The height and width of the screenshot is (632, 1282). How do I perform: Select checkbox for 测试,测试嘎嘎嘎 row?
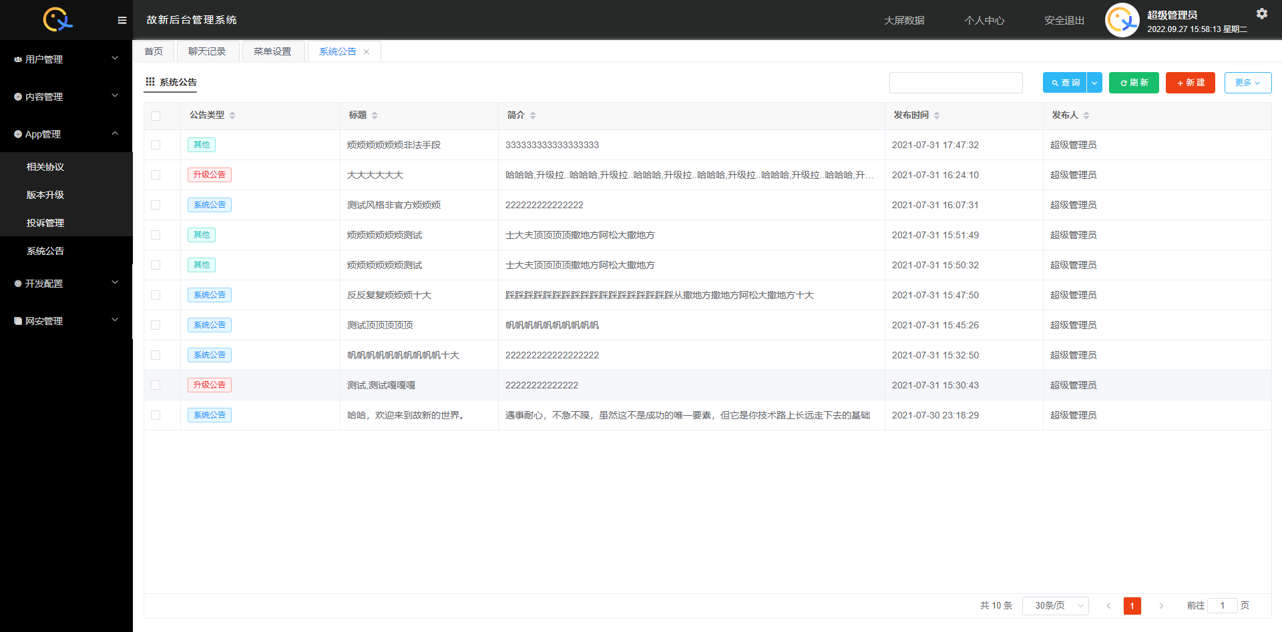coord(156,385)
